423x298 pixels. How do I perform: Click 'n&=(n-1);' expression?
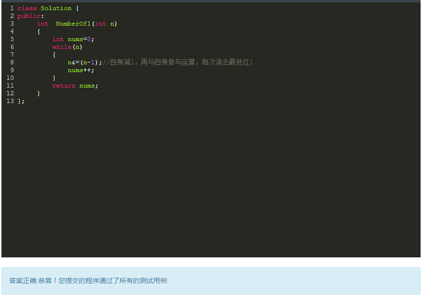pos(85,62)
